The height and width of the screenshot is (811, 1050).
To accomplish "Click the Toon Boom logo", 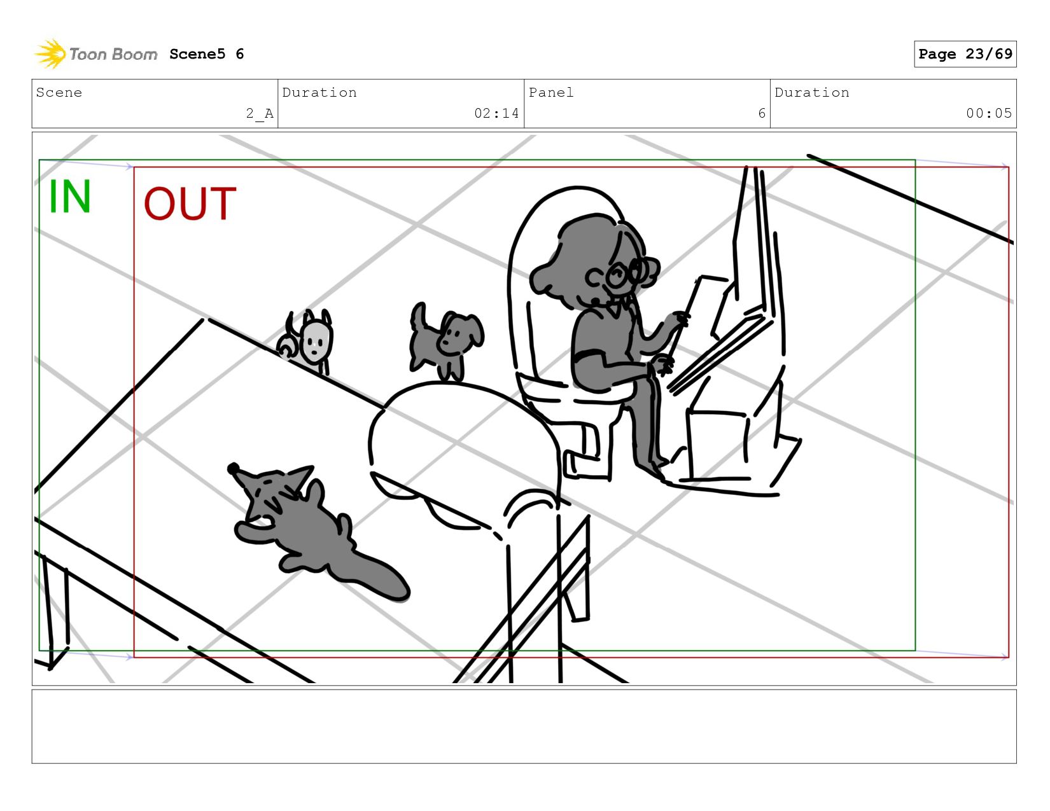I will pos(95,54).
